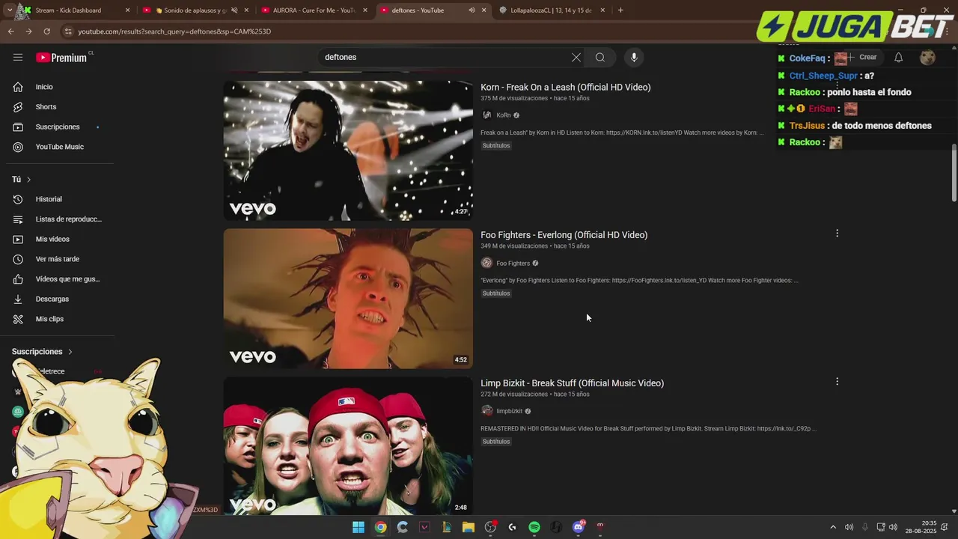Close the LollapaloozaCL tab
The image size is (958, 539).
[602, 10]
